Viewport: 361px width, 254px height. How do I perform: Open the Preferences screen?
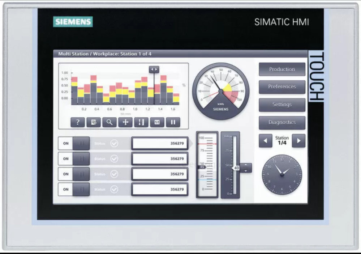(282, 87)
